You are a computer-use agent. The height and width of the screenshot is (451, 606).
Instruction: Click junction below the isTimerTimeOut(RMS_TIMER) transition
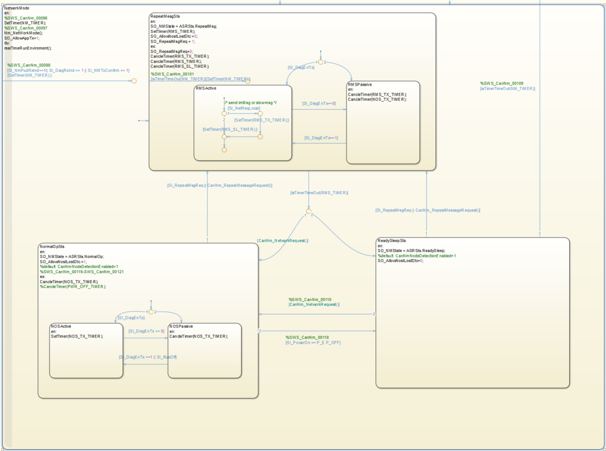(x=309, y=211)
